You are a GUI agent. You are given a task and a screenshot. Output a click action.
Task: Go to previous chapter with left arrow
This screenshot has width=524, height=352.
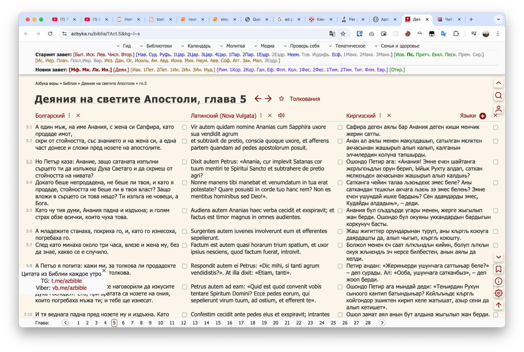258,99
